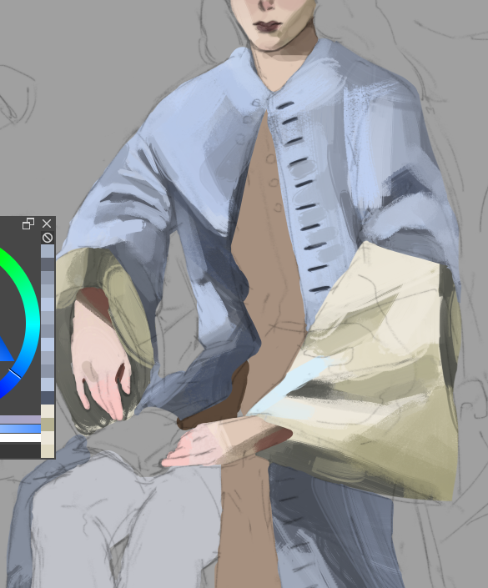Click inside the blue saturation triangle
The image size is (488, 588).
(x=3, y=354)
